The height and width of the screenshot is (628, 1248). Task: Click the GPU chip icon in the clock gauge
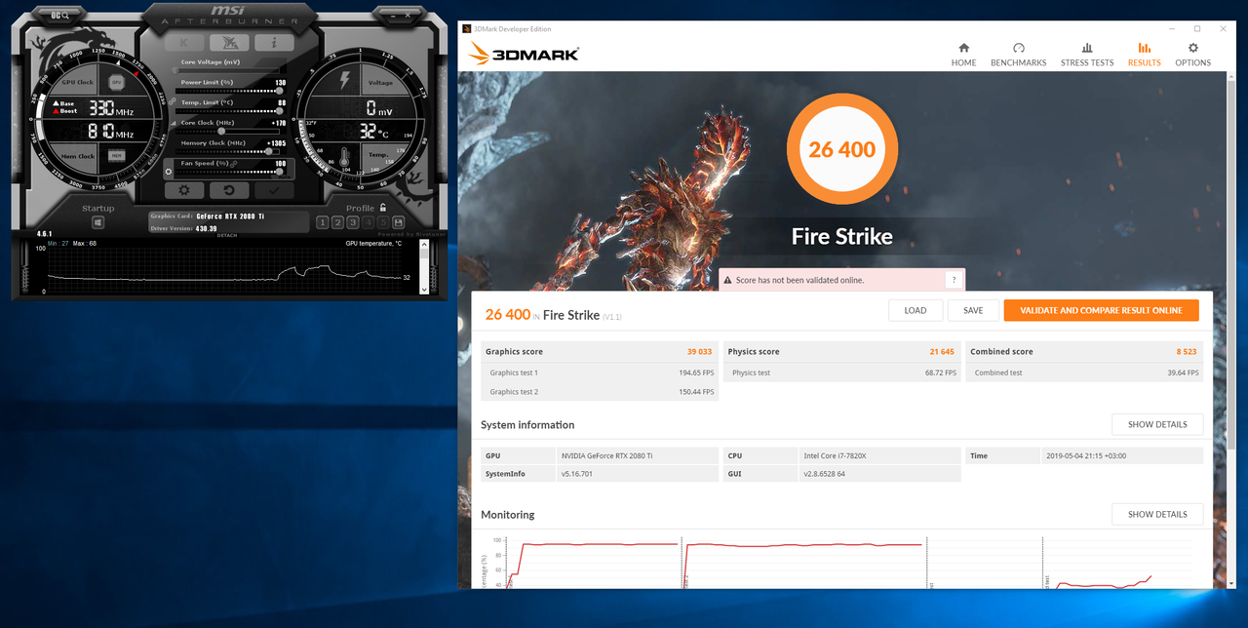(x=116, y=82)
